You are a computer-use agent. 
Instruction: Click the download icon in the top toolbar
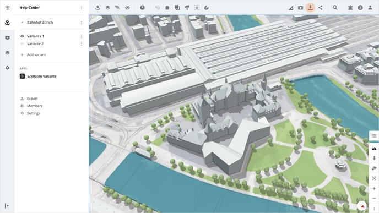tap(310, 8)
